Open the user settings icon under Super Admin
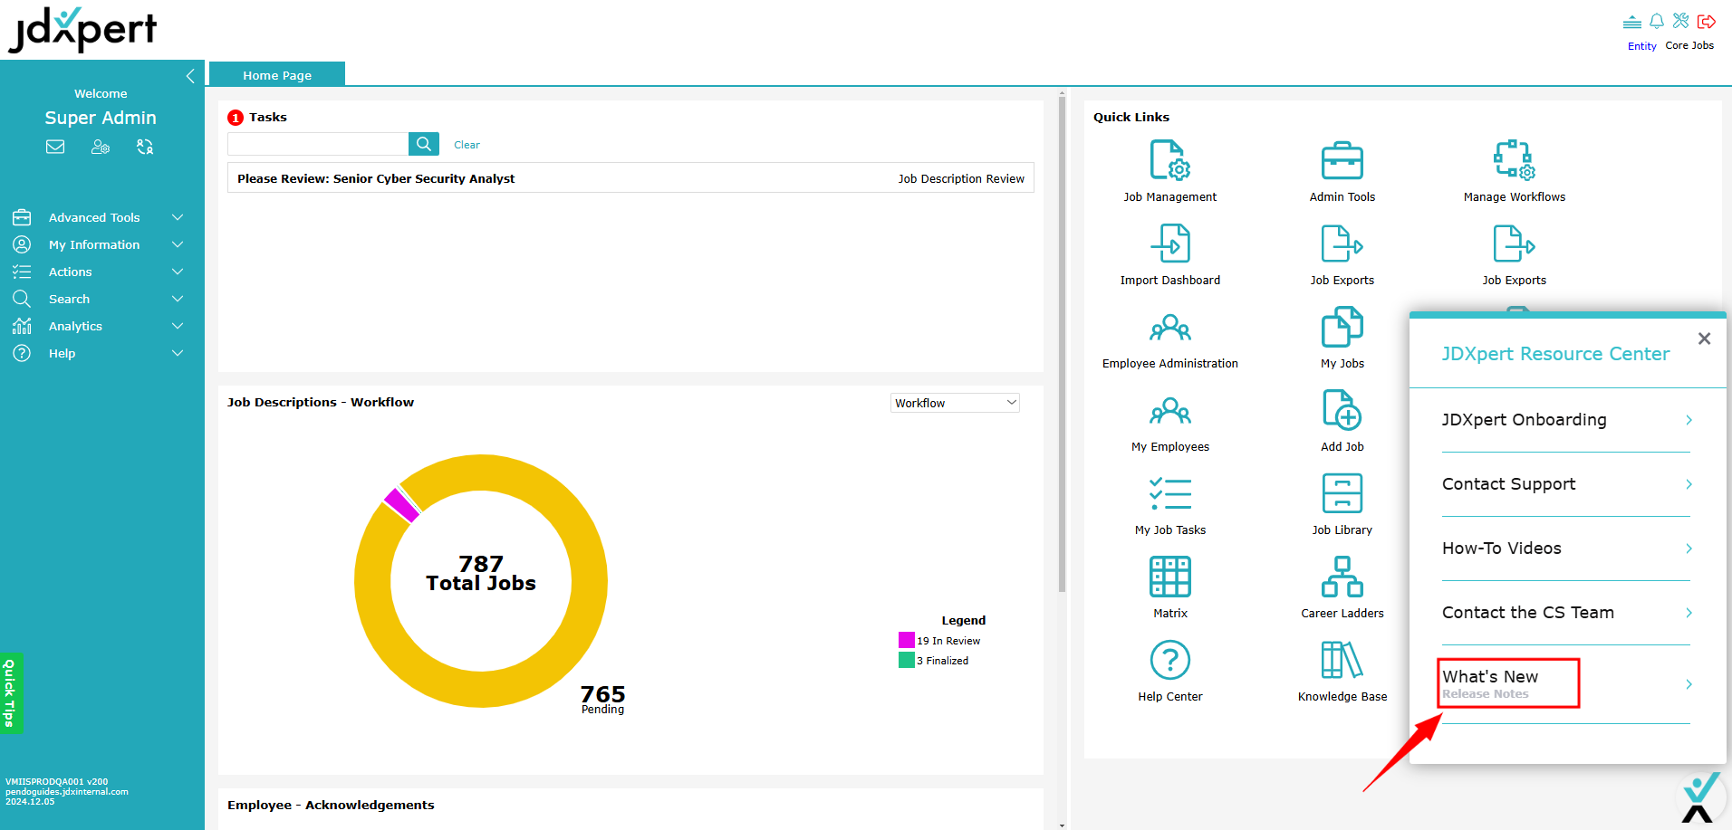 [x=101, y=147]
